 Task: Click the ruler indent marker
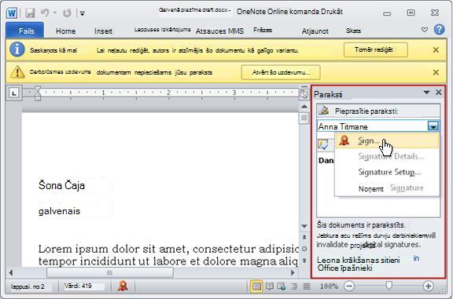pyautogui.click(x=38, y=93)
